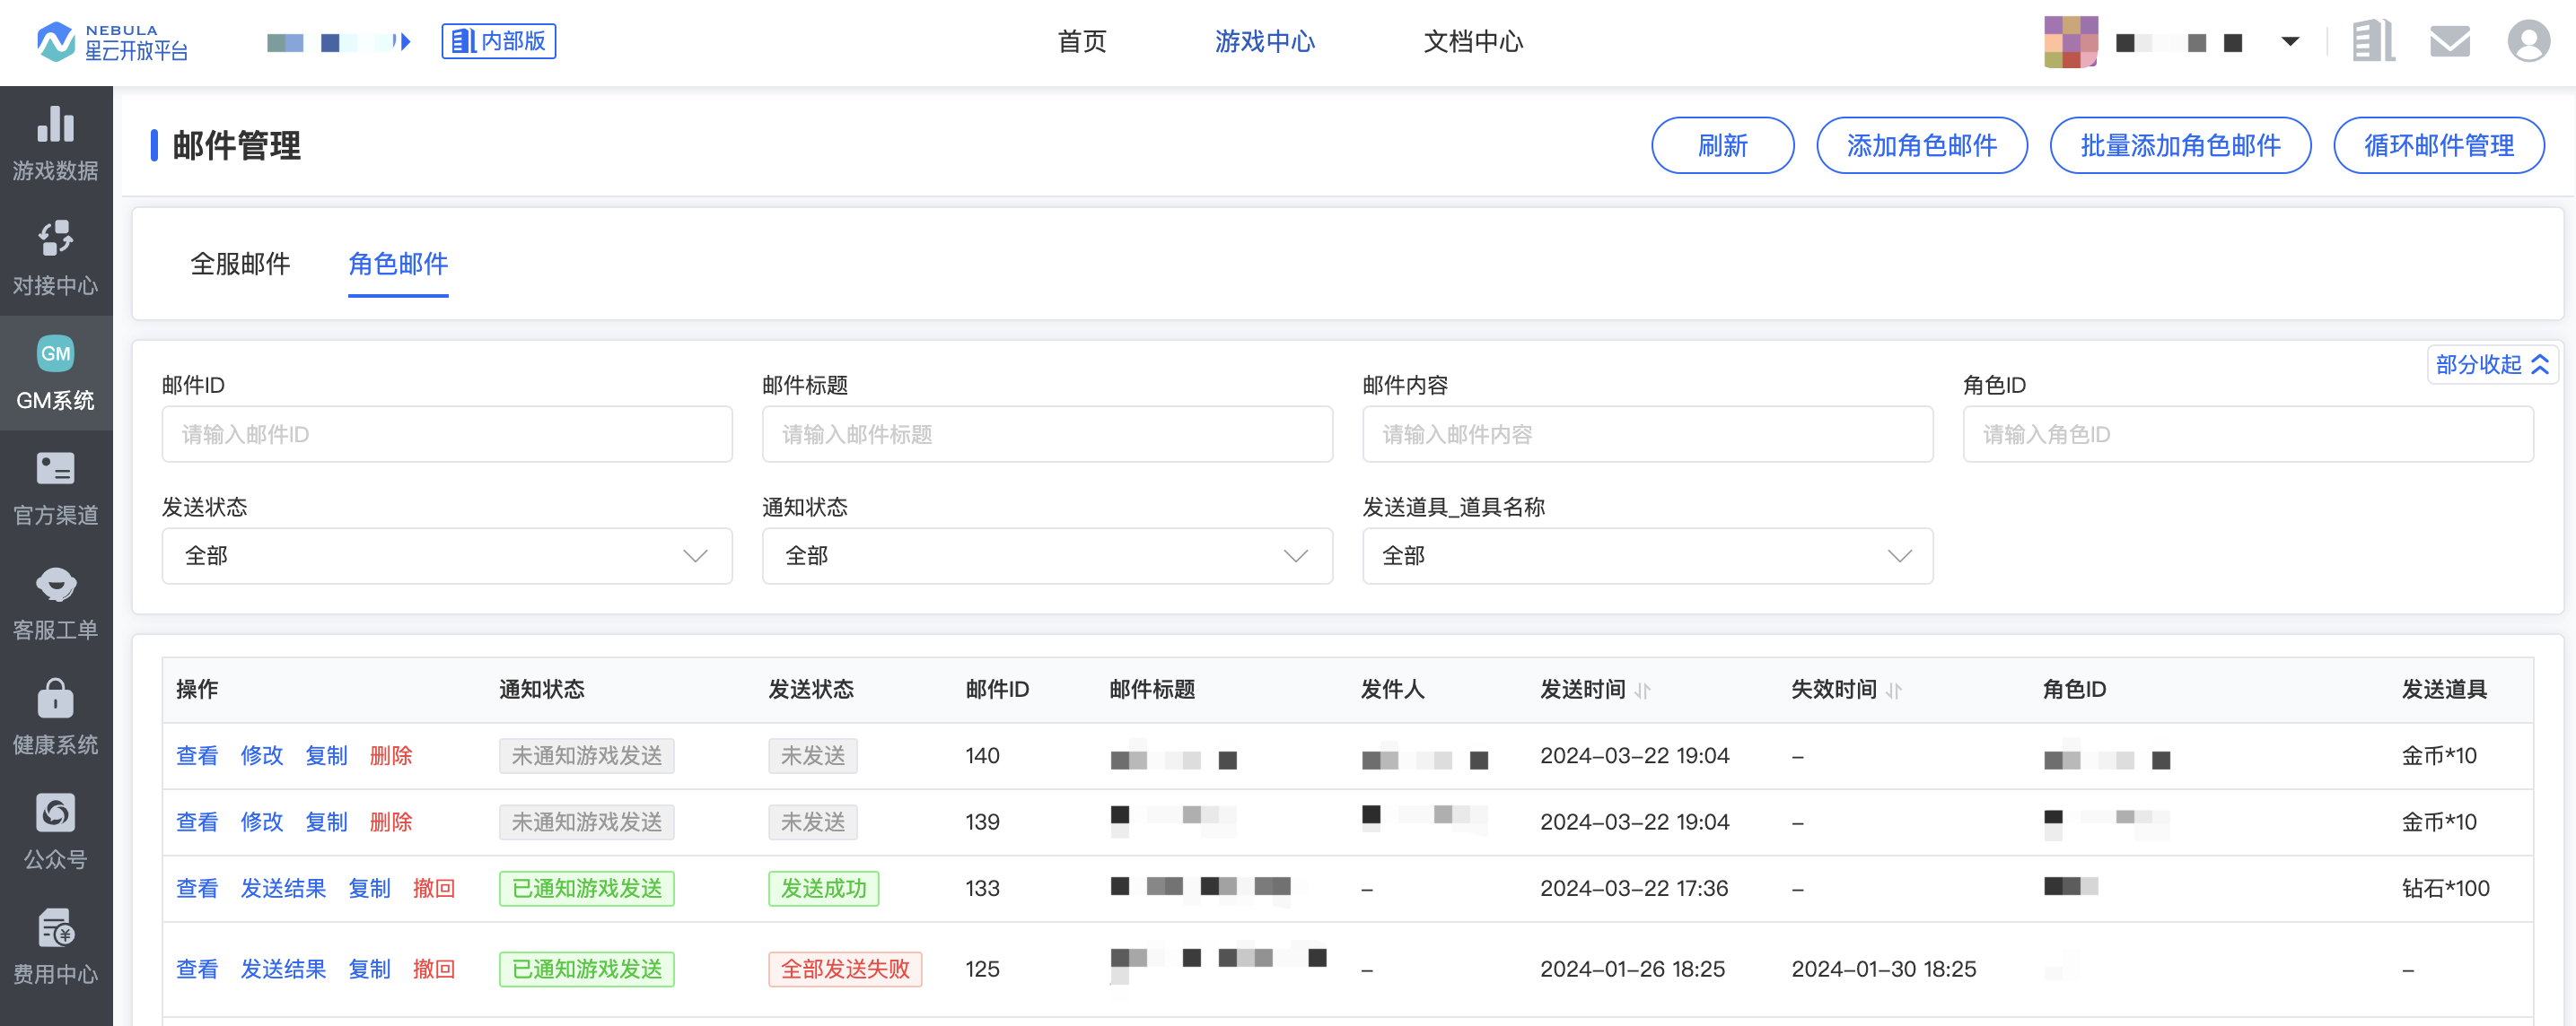Open the building document icon in header
The height and width of the screenshot is (1026, 2576).
(2372, 41)
